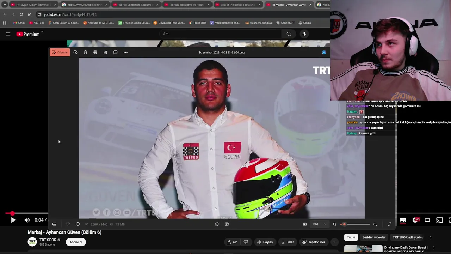Image resolution: width=451 pixels, height=254 pixels.
Task: Open YouTube player settings gear
Action: click(x=415, y=220)
